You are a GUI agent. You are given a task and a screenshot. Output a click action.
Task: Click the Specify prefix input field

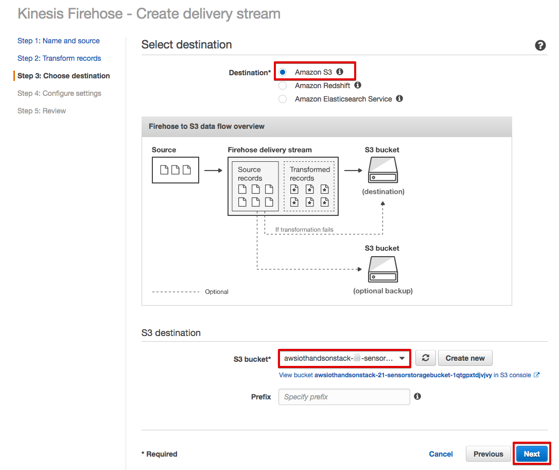tap(344, 397)
